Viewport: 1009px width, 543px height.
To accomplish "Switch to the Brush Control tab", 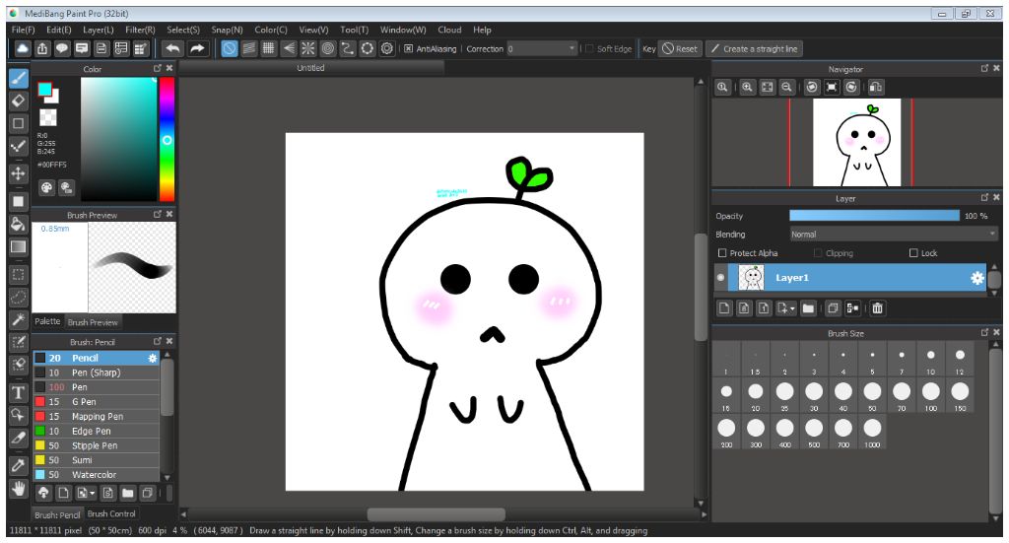I will 111,513.
